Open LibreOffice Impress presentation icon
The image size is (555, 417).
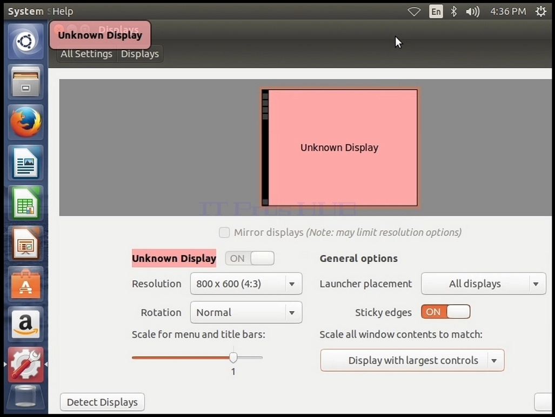coord(25,243)
